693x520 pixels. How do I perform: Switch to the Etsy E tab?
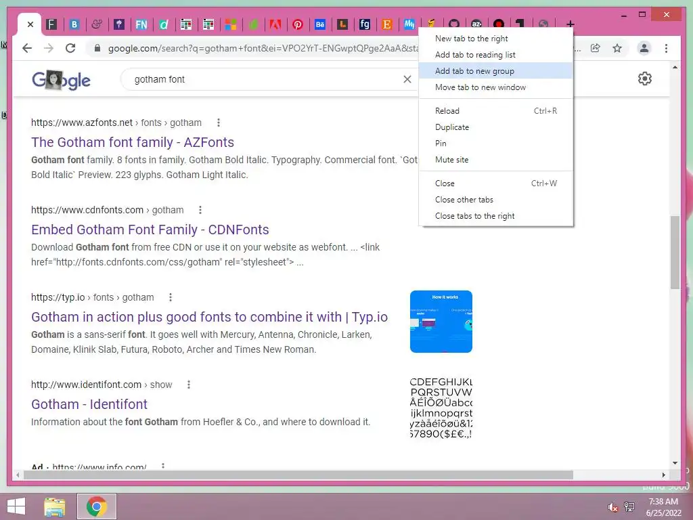pos(387,24)
